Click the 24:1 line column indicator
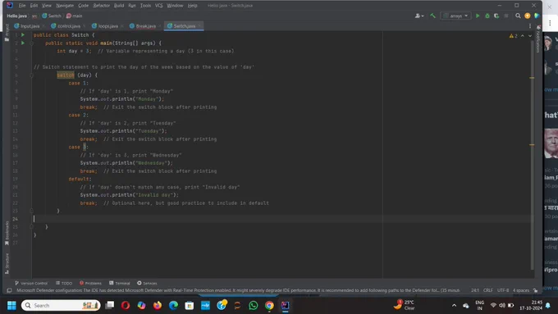The image size is (558, 314). (x=475, y=290)
